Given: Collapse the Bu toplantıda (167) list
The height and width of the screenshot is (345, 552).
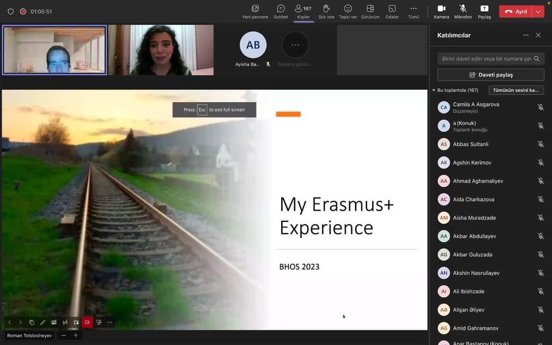Looking at the screenshot, I should [434, 90].
